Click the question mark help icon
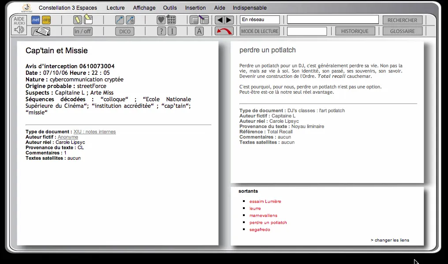 (161, 31)
